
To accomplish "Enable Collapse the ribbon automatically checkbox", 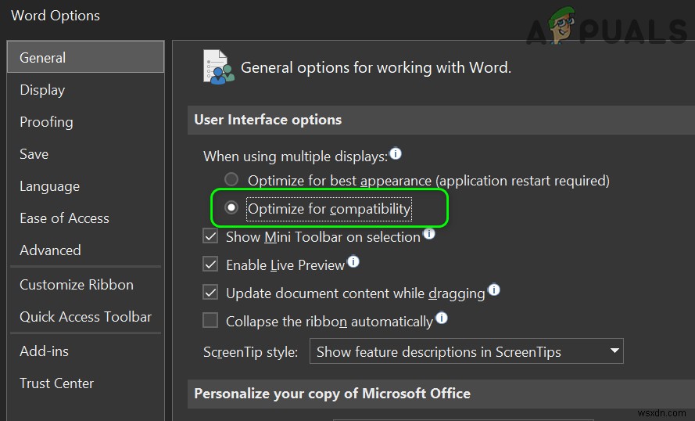I will coord(210,321).
